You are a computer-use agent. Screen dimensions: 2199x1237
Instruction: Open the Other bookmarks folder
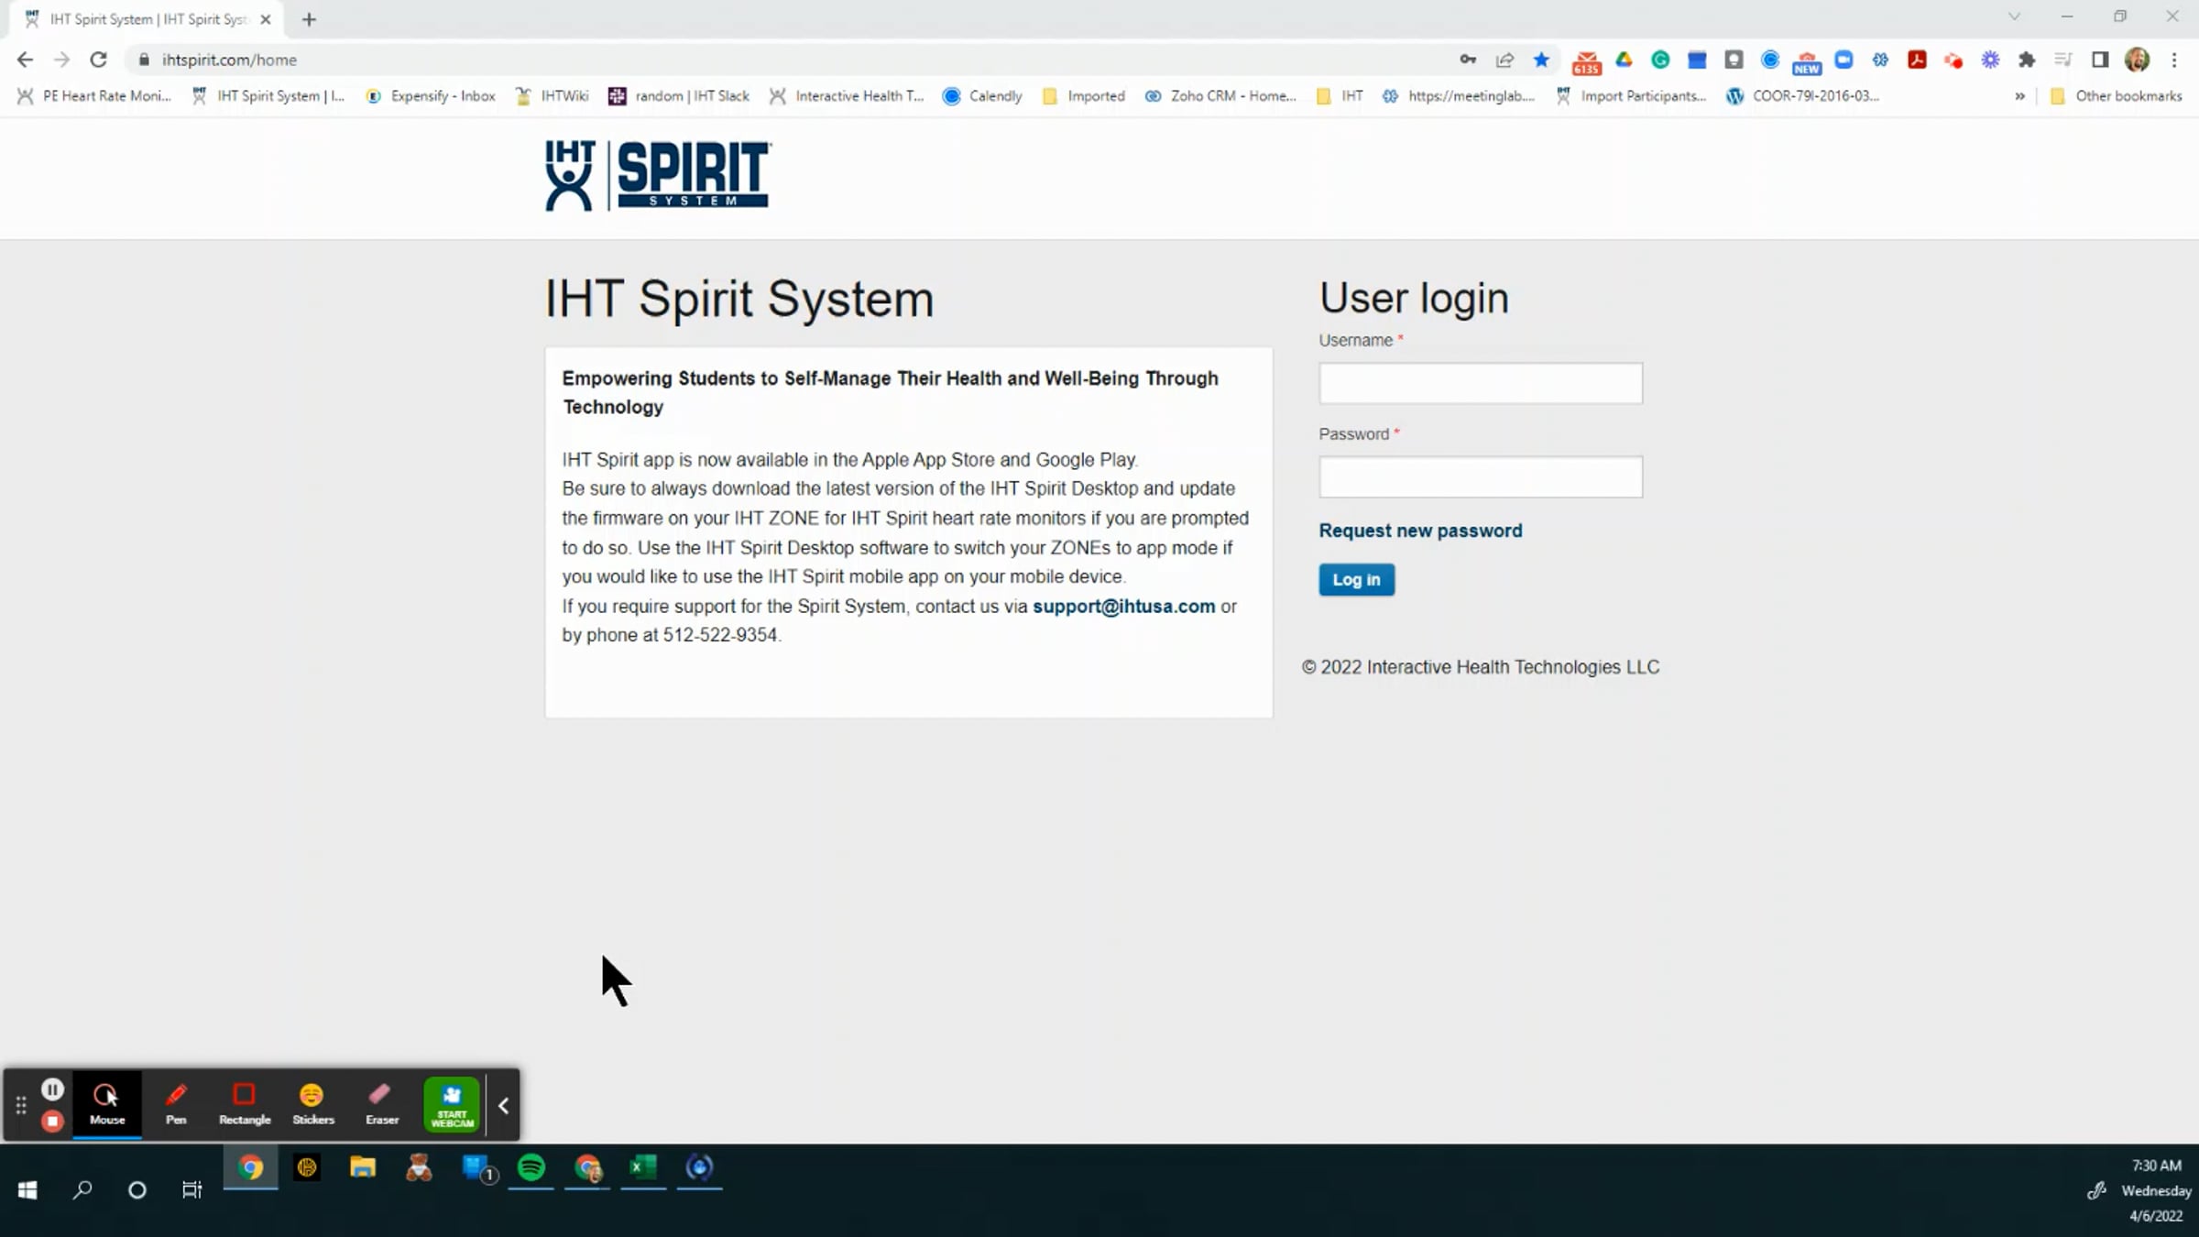point(2117,96)
